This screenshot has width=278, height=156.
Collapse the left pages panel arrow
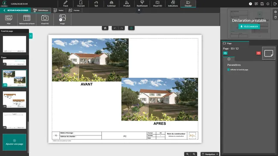(x=31, y=36)
